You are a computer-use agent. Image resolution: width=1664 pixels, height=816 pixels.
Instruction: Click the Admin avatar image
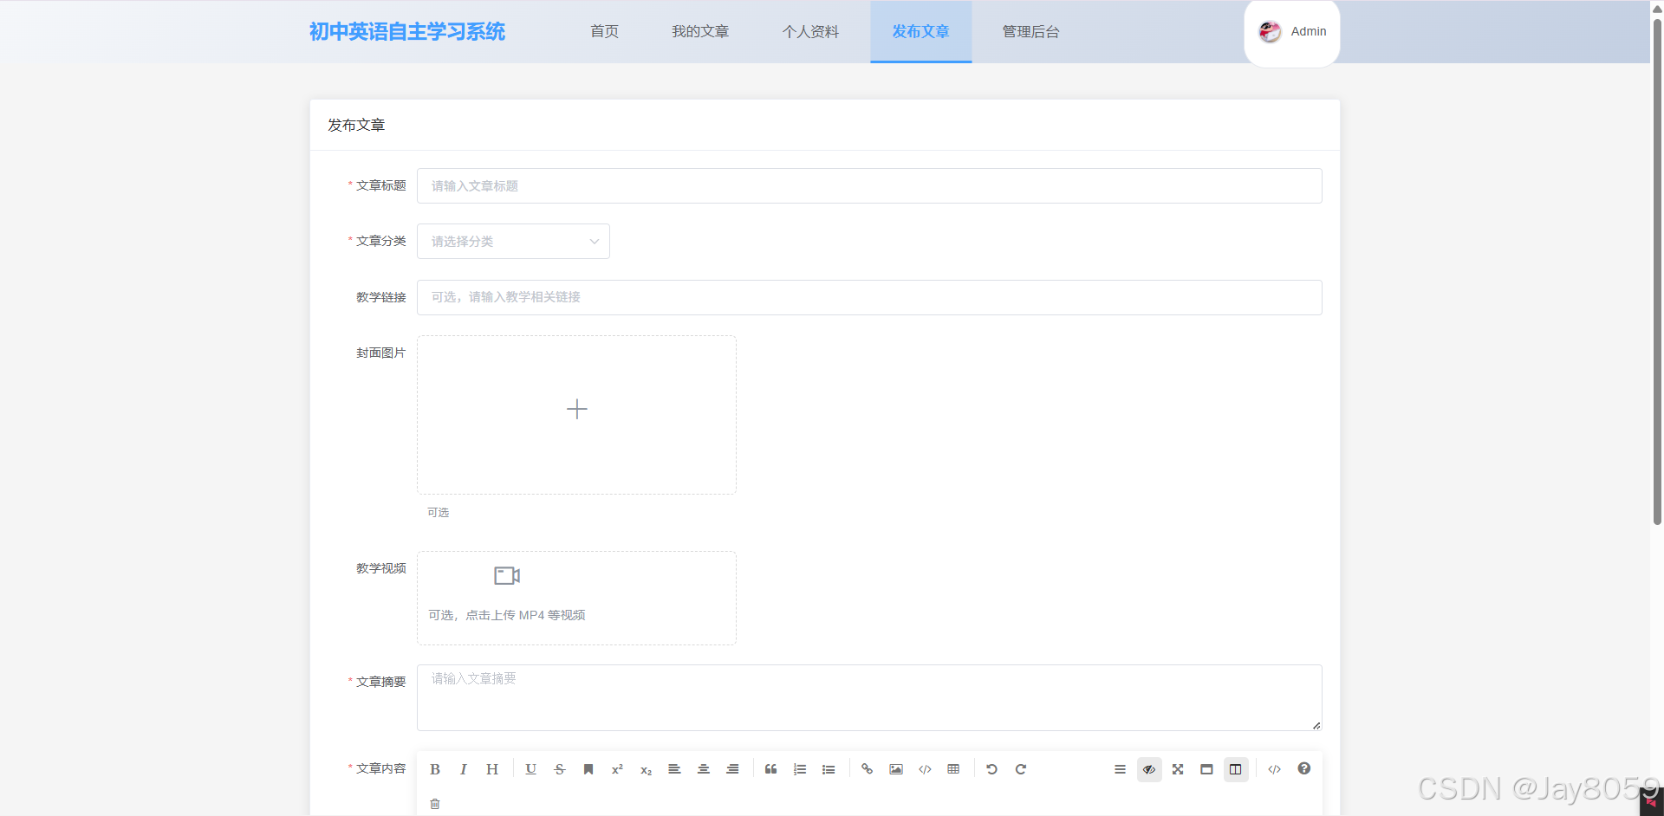click(1270, 32)
